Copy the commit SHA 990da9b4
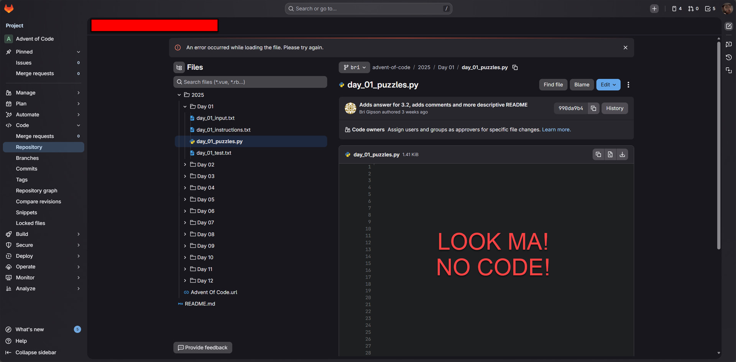Screen dimensions: 736x362 click(593, 108)
